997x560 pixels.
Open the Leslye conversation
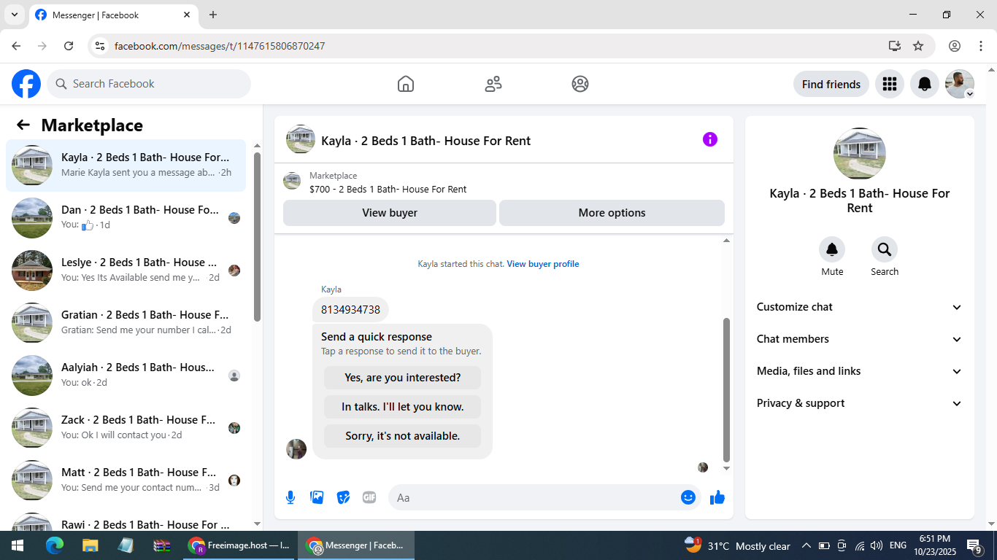pyautogui.click(x=126, y=271)
